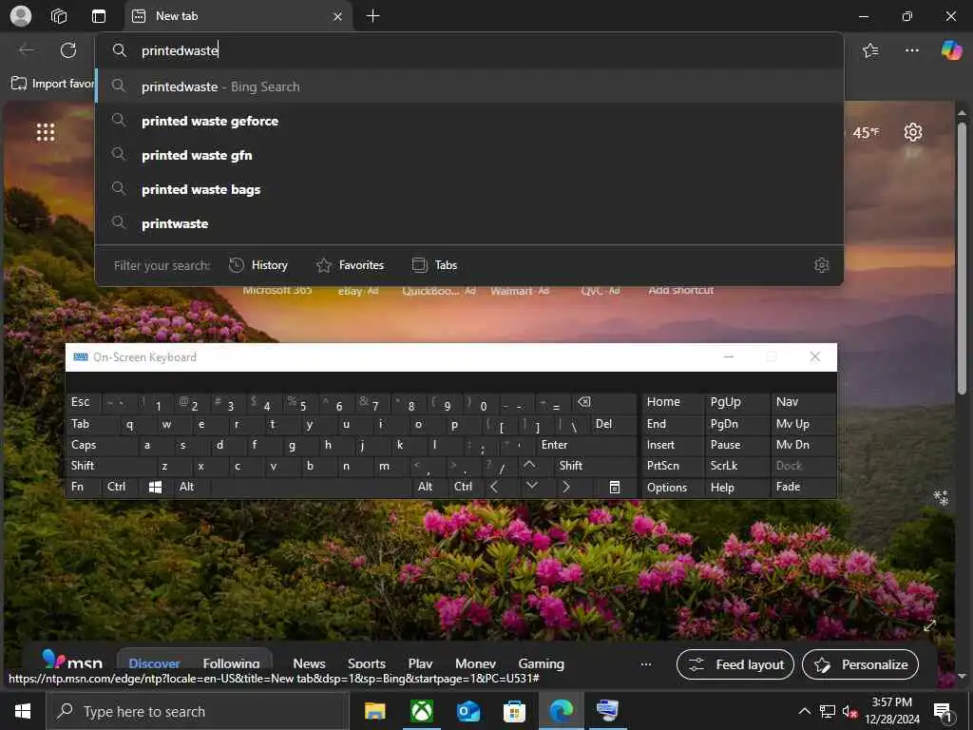
Task: Open Microsoft Store from the taskbar
Action: (x=514, y=711)
